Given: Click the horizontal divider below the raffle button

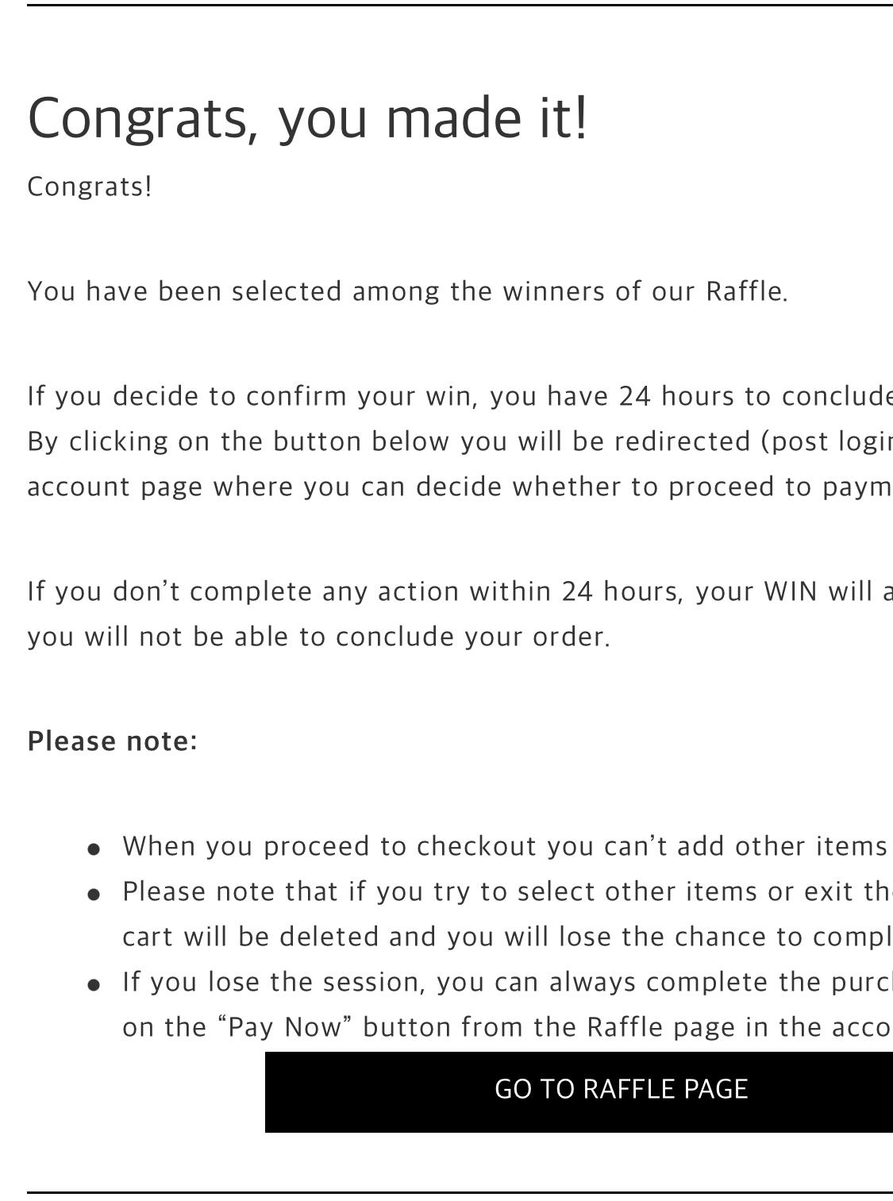Looking at the screenshot, I should click(x=459, y=1192).
